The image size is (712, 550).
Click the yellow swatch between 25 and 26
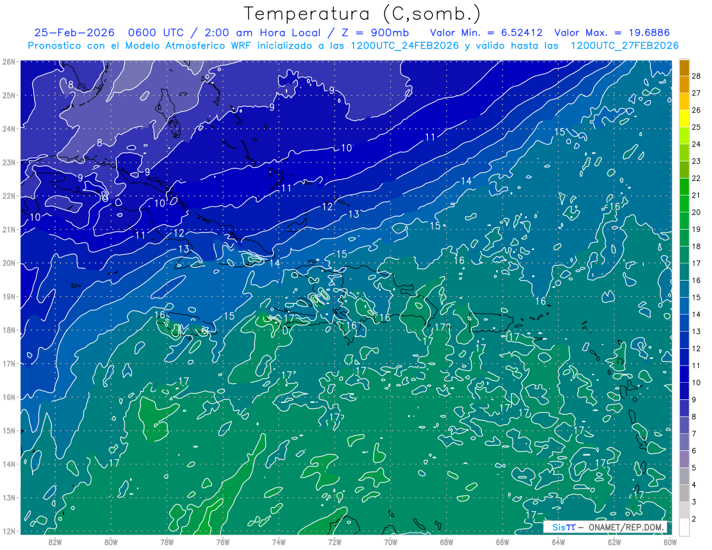point(684,119)
